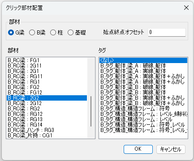Image resolution: width=194 pixels, height=161 pixels.
Task: Select B_RC梁 : 2G11 in member list
Action: pyautogui.click(x=47, y=66)
